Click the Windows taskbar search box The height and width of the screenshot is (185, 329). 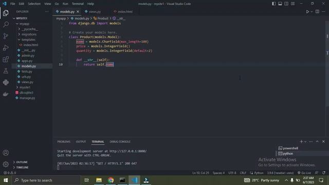46,180
